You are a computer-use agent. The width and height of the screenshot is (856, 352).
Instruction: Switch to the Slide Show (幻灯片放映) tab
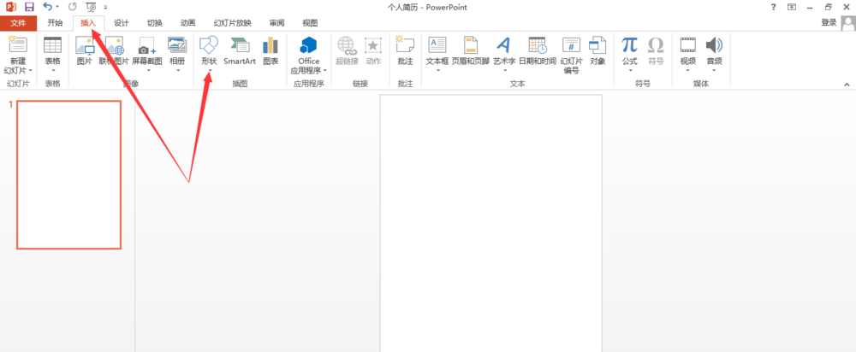[x=233, y=23]
